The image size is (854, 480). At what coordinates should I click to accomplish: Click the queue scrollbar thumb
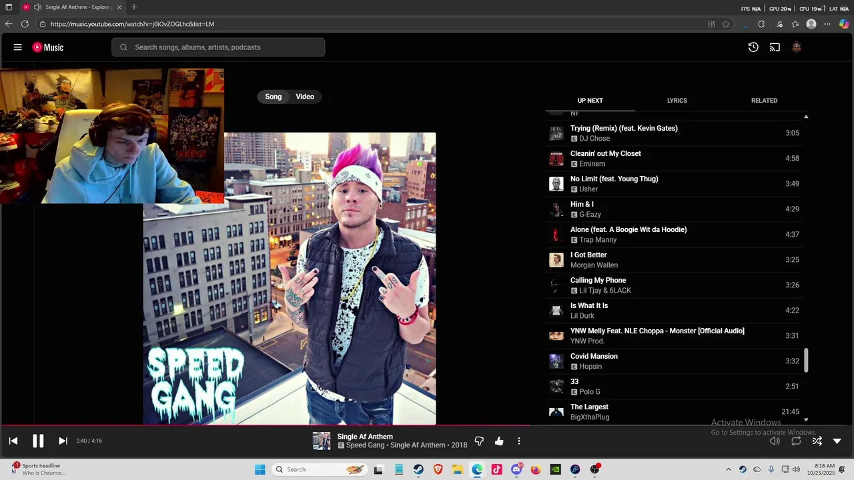pos(806,361)
